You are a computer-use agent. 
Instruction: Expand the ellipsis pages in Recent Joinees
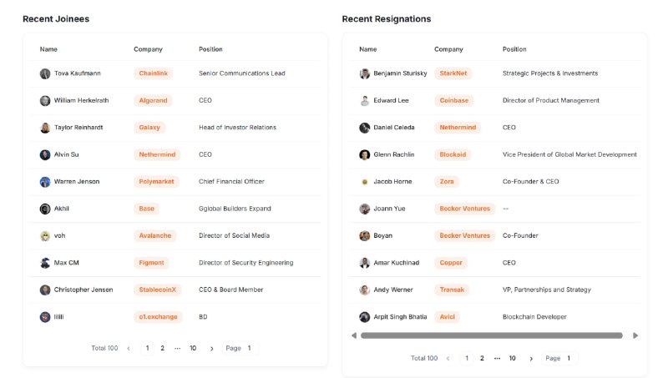[x=177, y=348]
